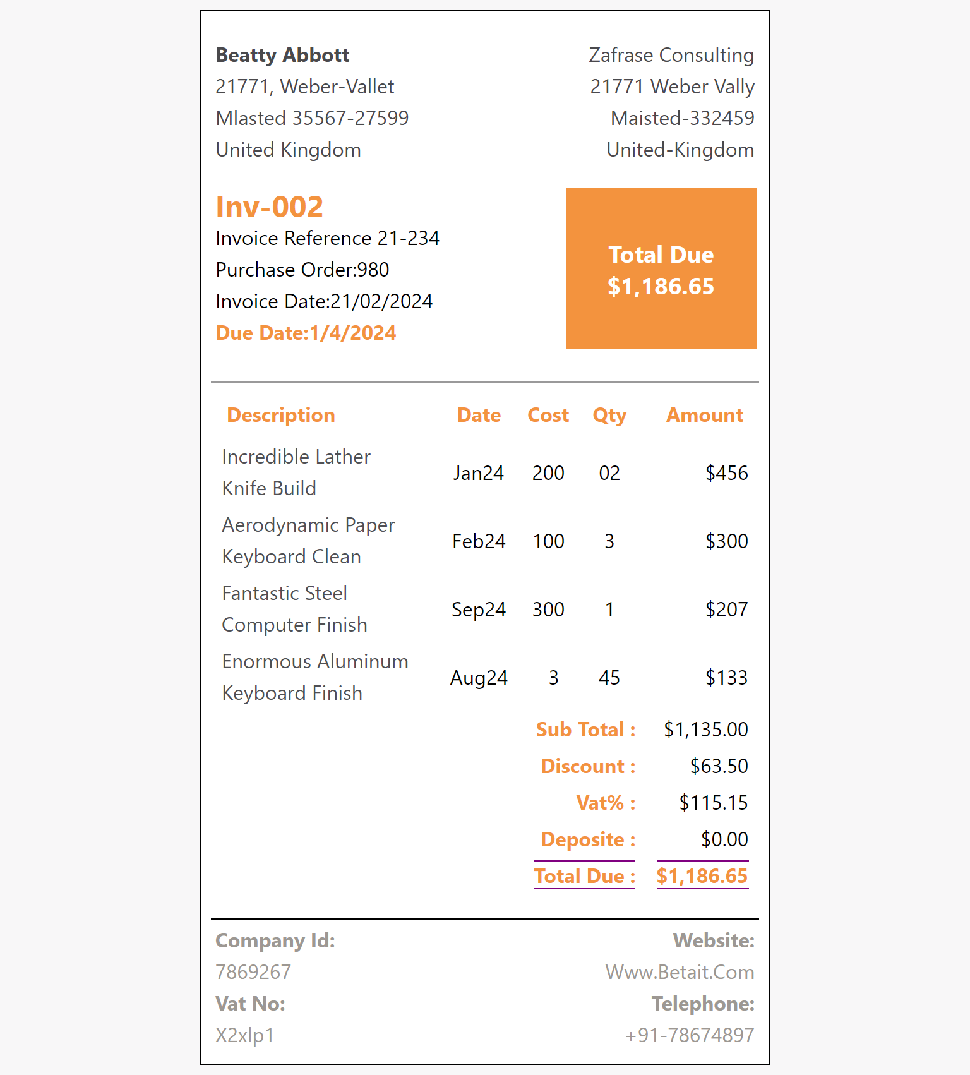The image size is (970, 1075).
Task: Select the Aerodynamic Paper Keyboard Clean row description
Action: coord(308,541)
